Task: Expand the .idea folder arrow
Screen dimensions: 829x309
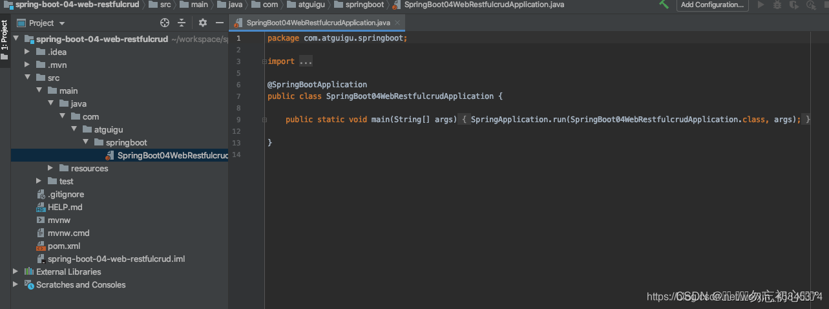Action: [27, 52]
